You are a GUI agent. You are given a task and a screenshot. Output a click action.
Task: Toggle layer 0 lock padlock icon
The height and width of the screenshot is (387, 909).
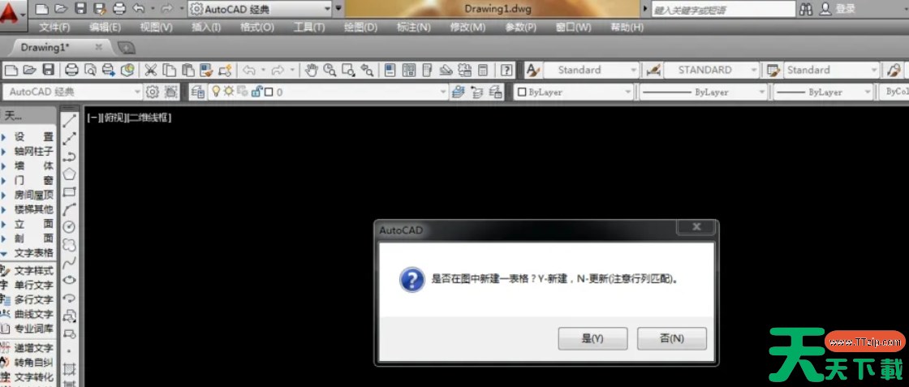tap(256, 91)
